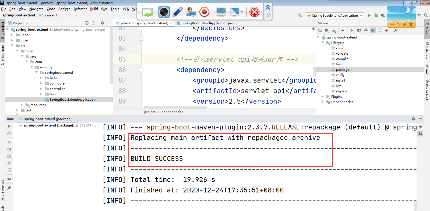Switch to SpringBootExtendApplication.java tab
430x211 pixels.
207,23
